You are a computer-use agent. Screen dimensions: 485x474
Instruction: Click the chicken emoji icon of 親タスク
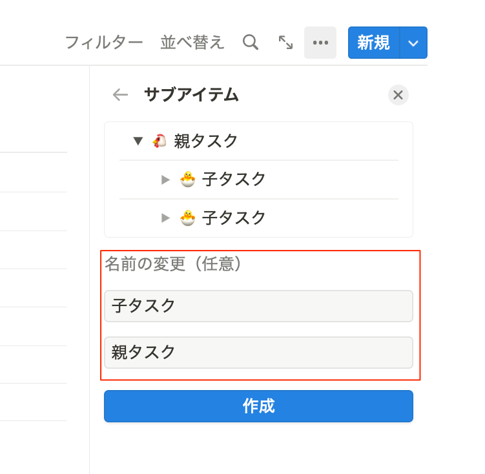click(160, 141)
